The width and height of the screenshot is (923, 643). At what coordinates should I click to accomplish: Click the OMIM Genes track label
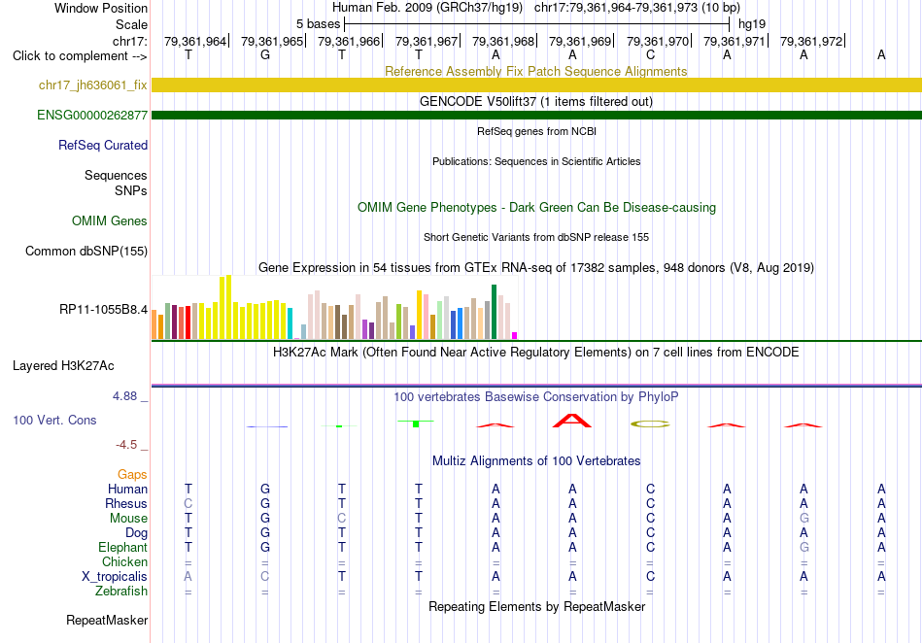pyautogui.click(x=110, y=221)
